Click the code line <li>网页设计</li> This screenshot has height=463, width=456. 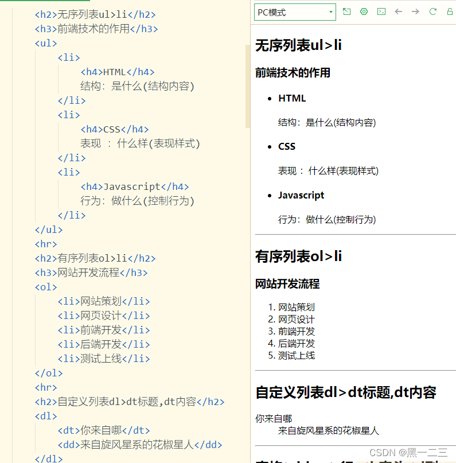click(104, 316)
